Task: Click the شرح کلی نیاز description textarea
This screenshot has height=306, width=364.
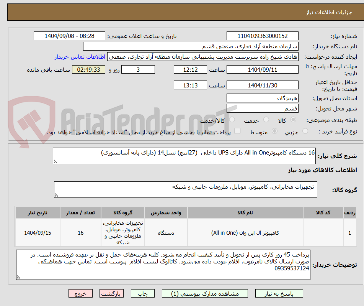Action: click(x=184, y=156)
